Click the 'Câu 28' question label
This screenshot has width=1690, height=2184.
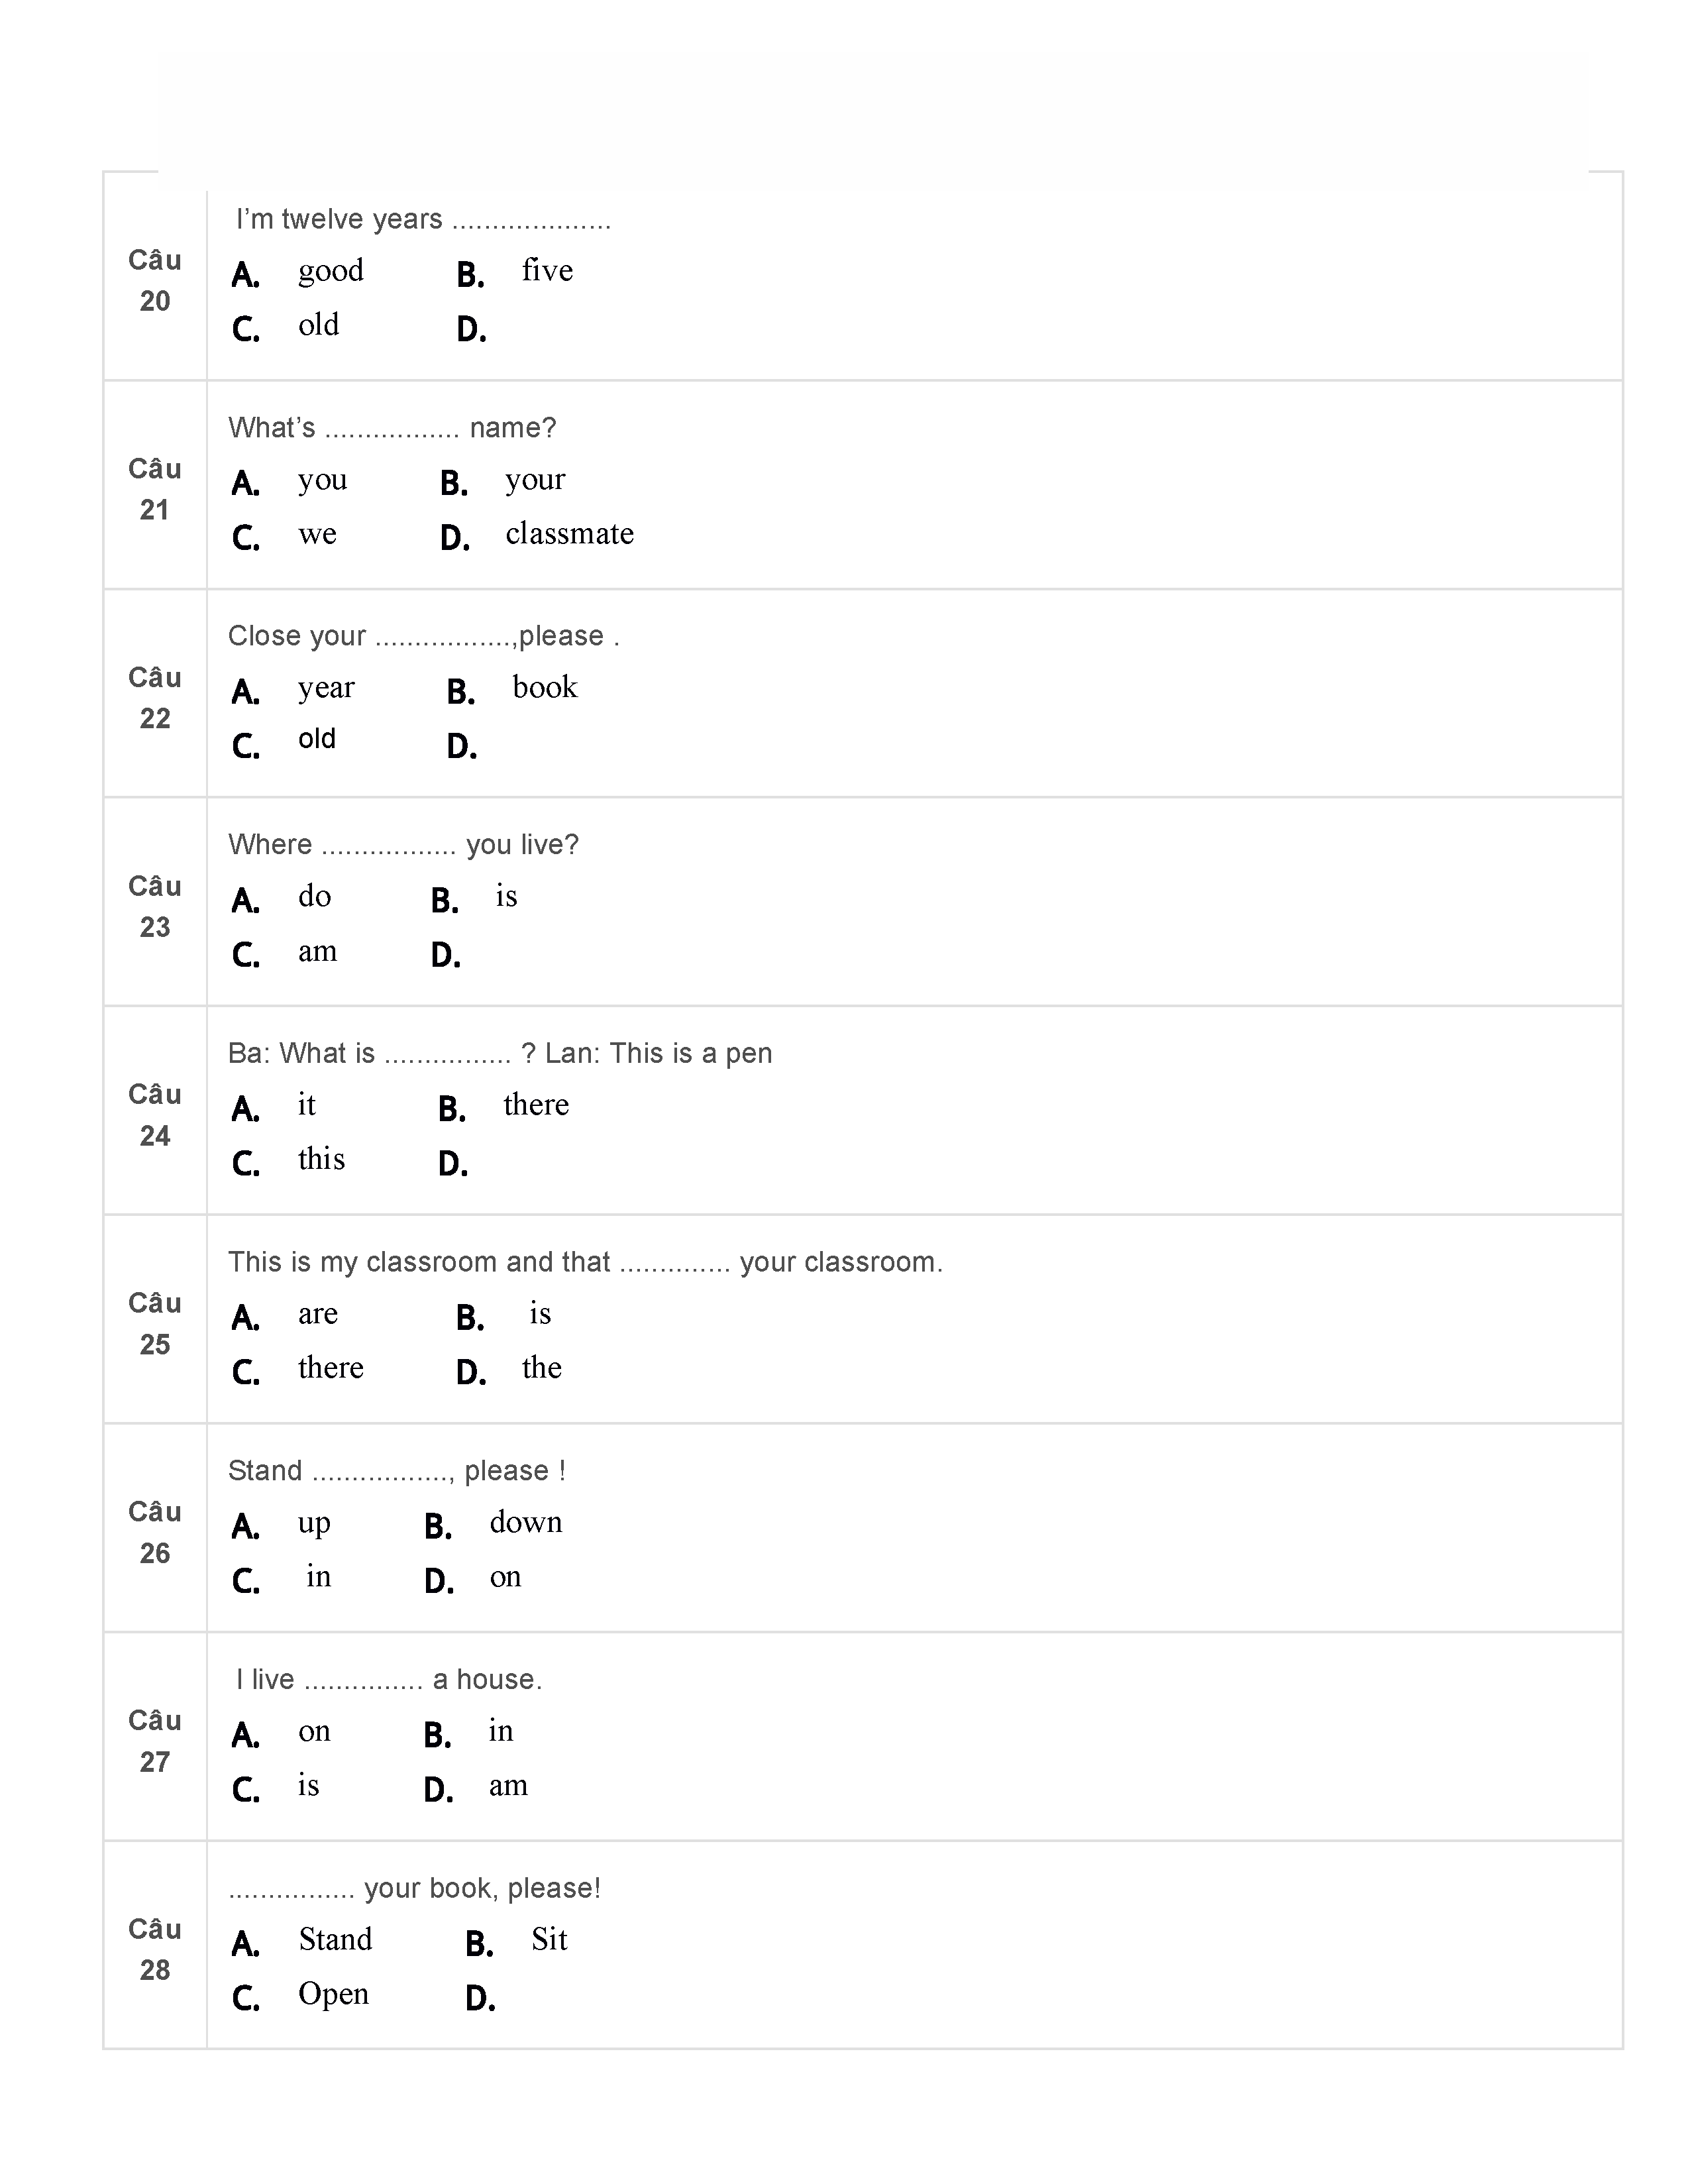[155, 1949]
